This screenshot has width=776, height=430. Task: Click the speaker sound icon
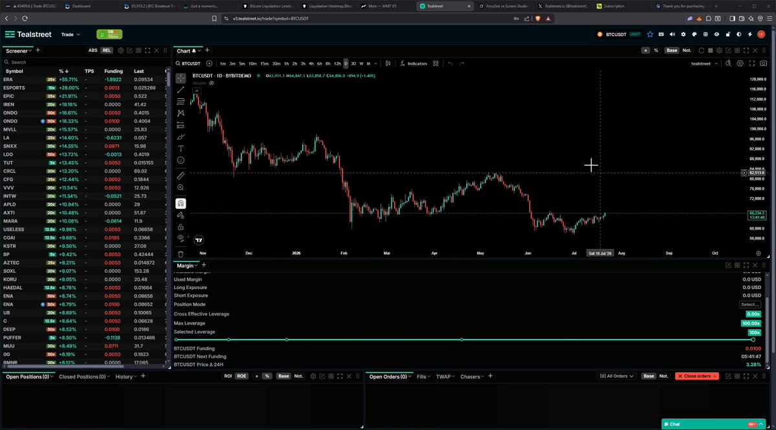672,35
